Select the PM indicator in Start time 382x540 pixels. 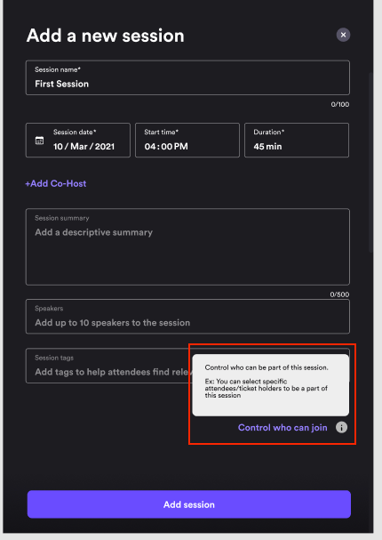(181, 147)
